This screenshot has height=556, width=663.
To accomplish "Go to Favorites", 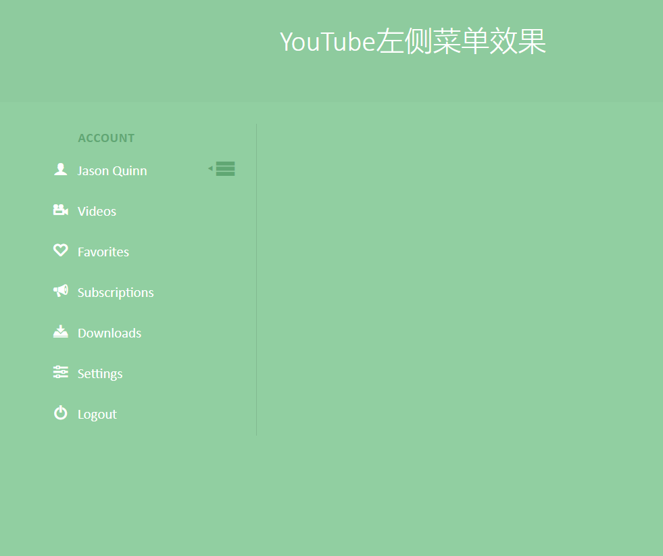I will (x=103, y=252).
